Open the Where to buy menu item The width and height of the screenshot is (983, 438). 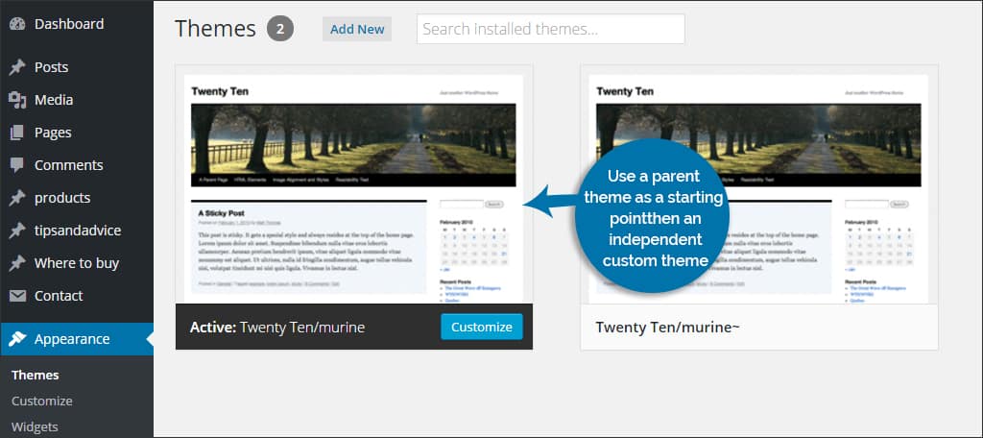point(77,263)
